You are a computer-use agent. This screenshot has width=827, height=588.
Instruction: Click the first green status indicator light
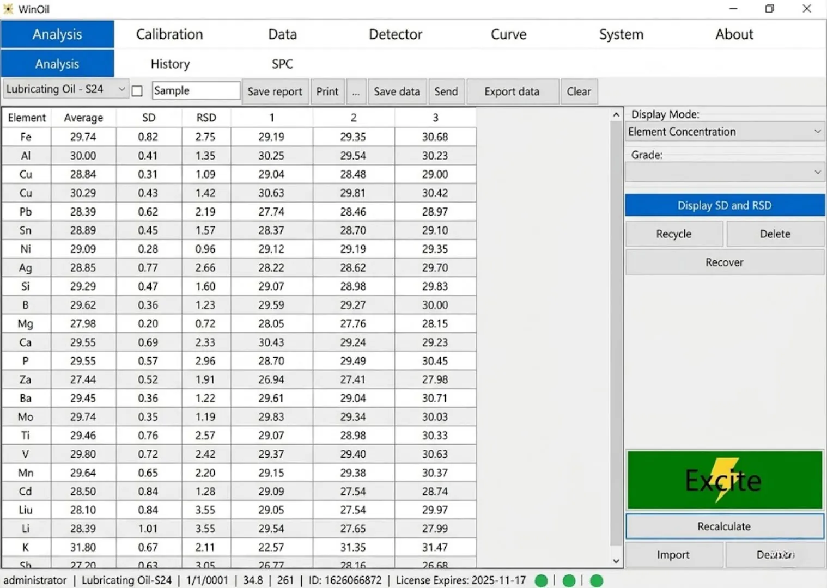click(x=541, y=580)
